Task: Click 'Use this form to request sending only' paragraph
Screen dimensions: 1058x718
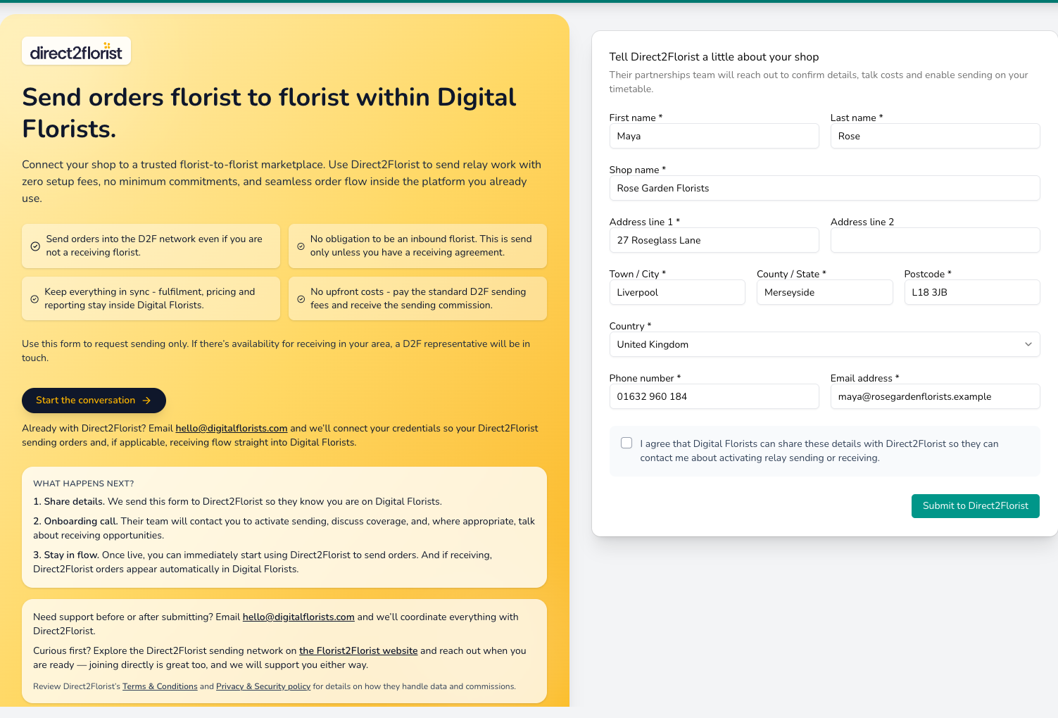Action: [276, 351]
